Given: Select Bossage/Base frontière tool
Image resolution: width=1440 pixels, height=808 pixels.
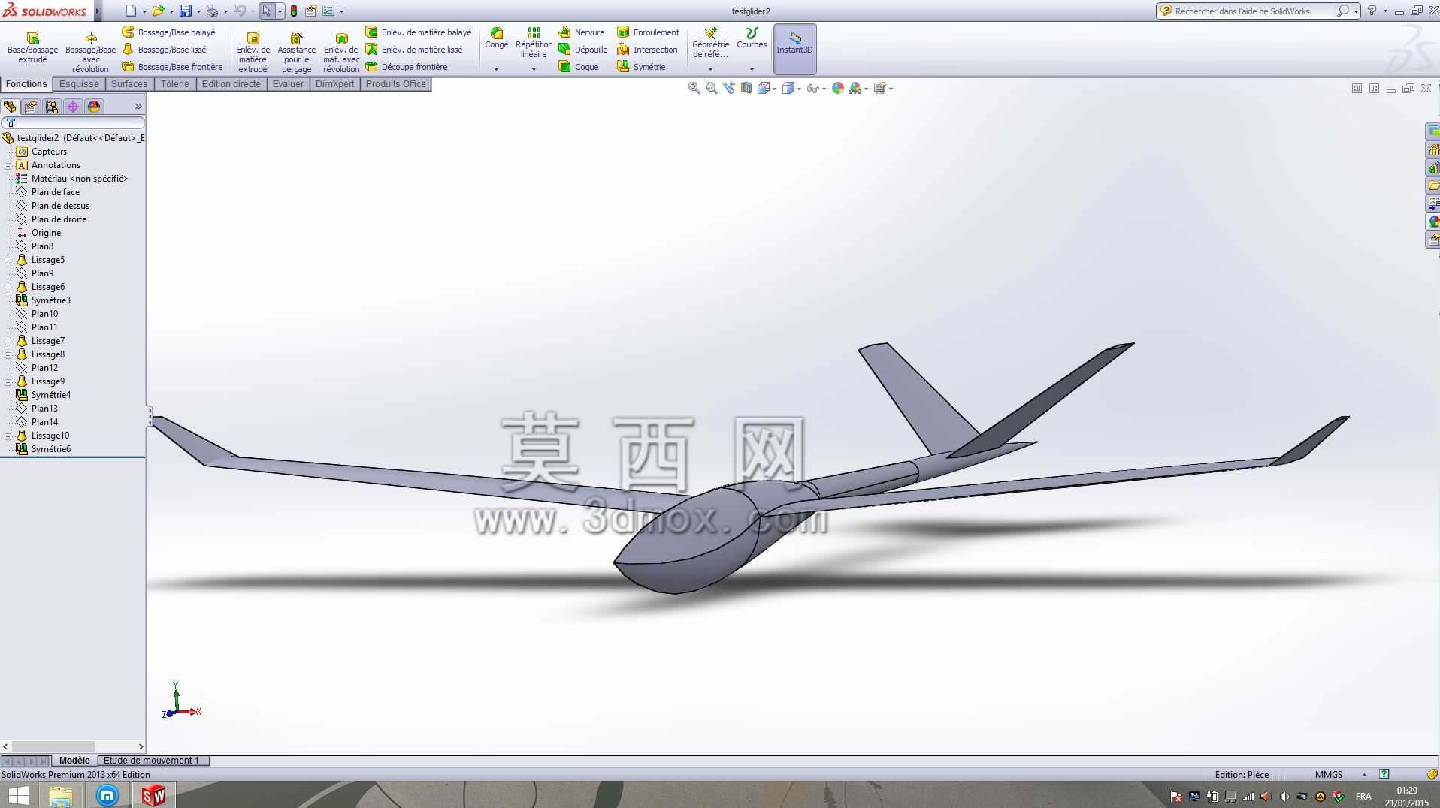Looking at the screenshot, I should point(173,67).
